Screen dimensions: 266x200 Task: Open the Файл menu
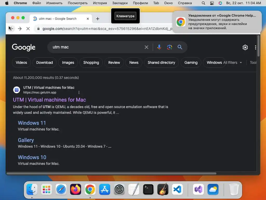click(x=37, y=3)
